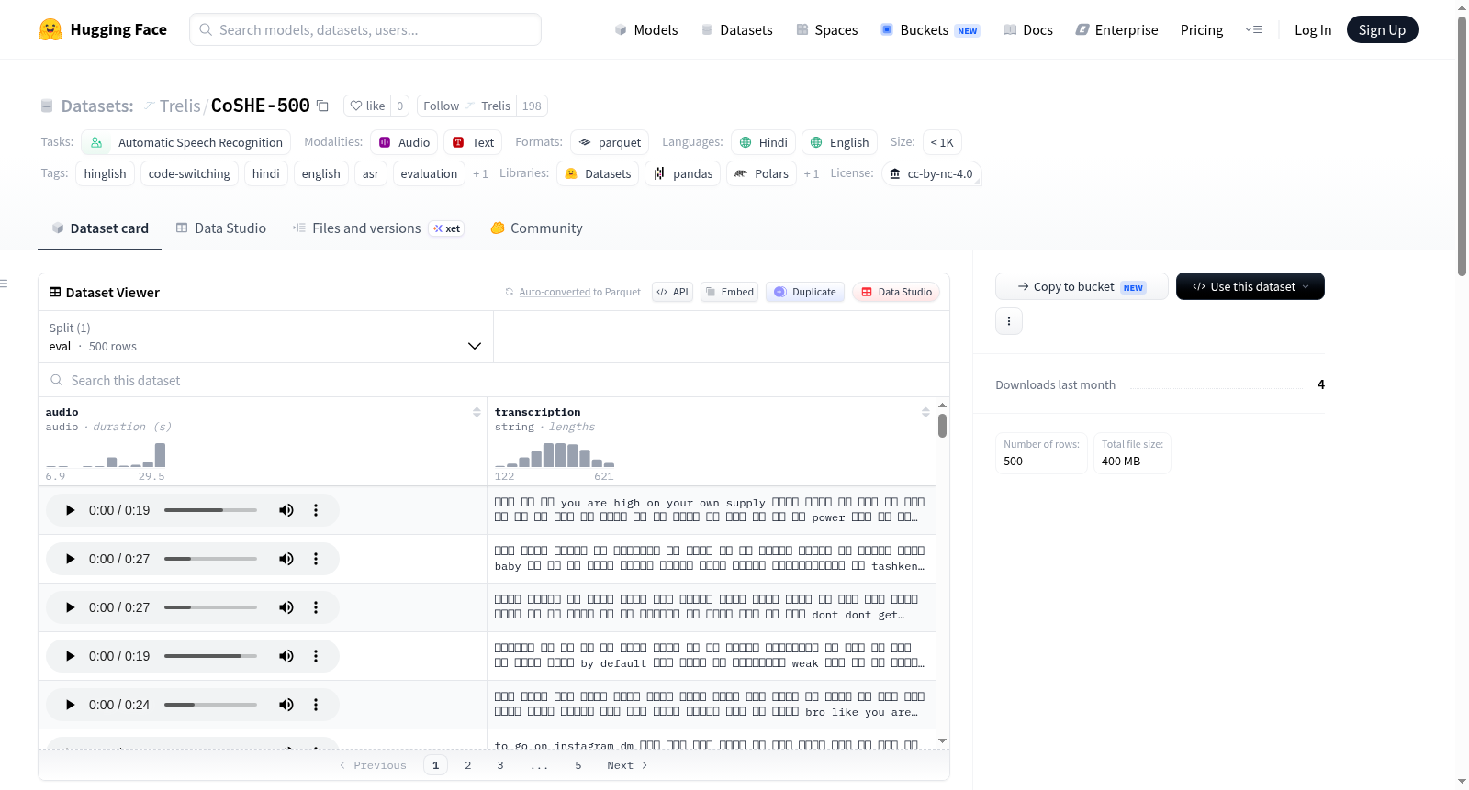
Task: Select the hinglish tag
Action: tap(106, 173)
